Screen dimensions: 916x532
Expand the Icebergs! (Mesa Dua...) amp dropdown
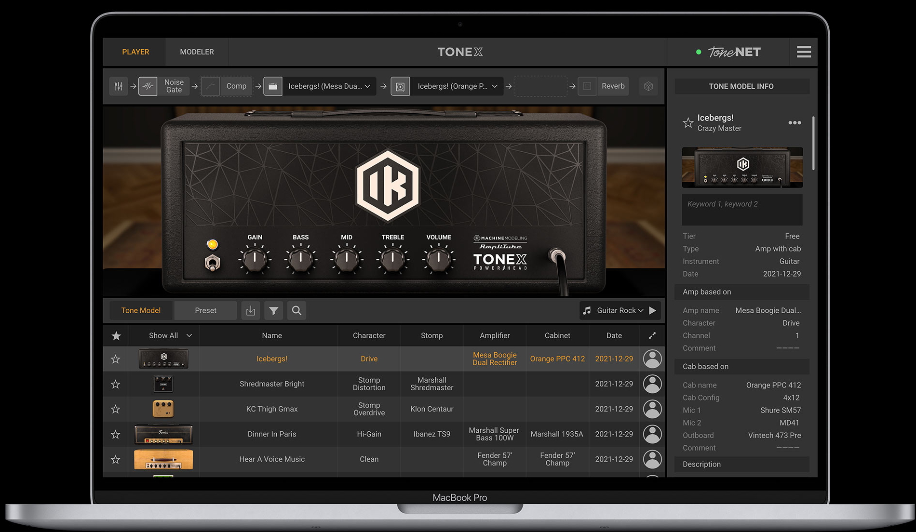(x=367, y=86)
